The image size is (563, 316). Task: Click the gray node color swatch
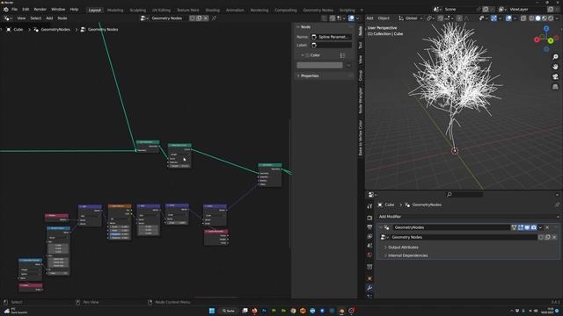(319, 65)
